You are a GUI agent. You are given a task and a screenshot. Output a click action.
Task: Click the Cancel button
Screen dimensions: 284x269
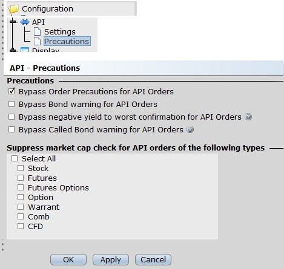(153, 259)
